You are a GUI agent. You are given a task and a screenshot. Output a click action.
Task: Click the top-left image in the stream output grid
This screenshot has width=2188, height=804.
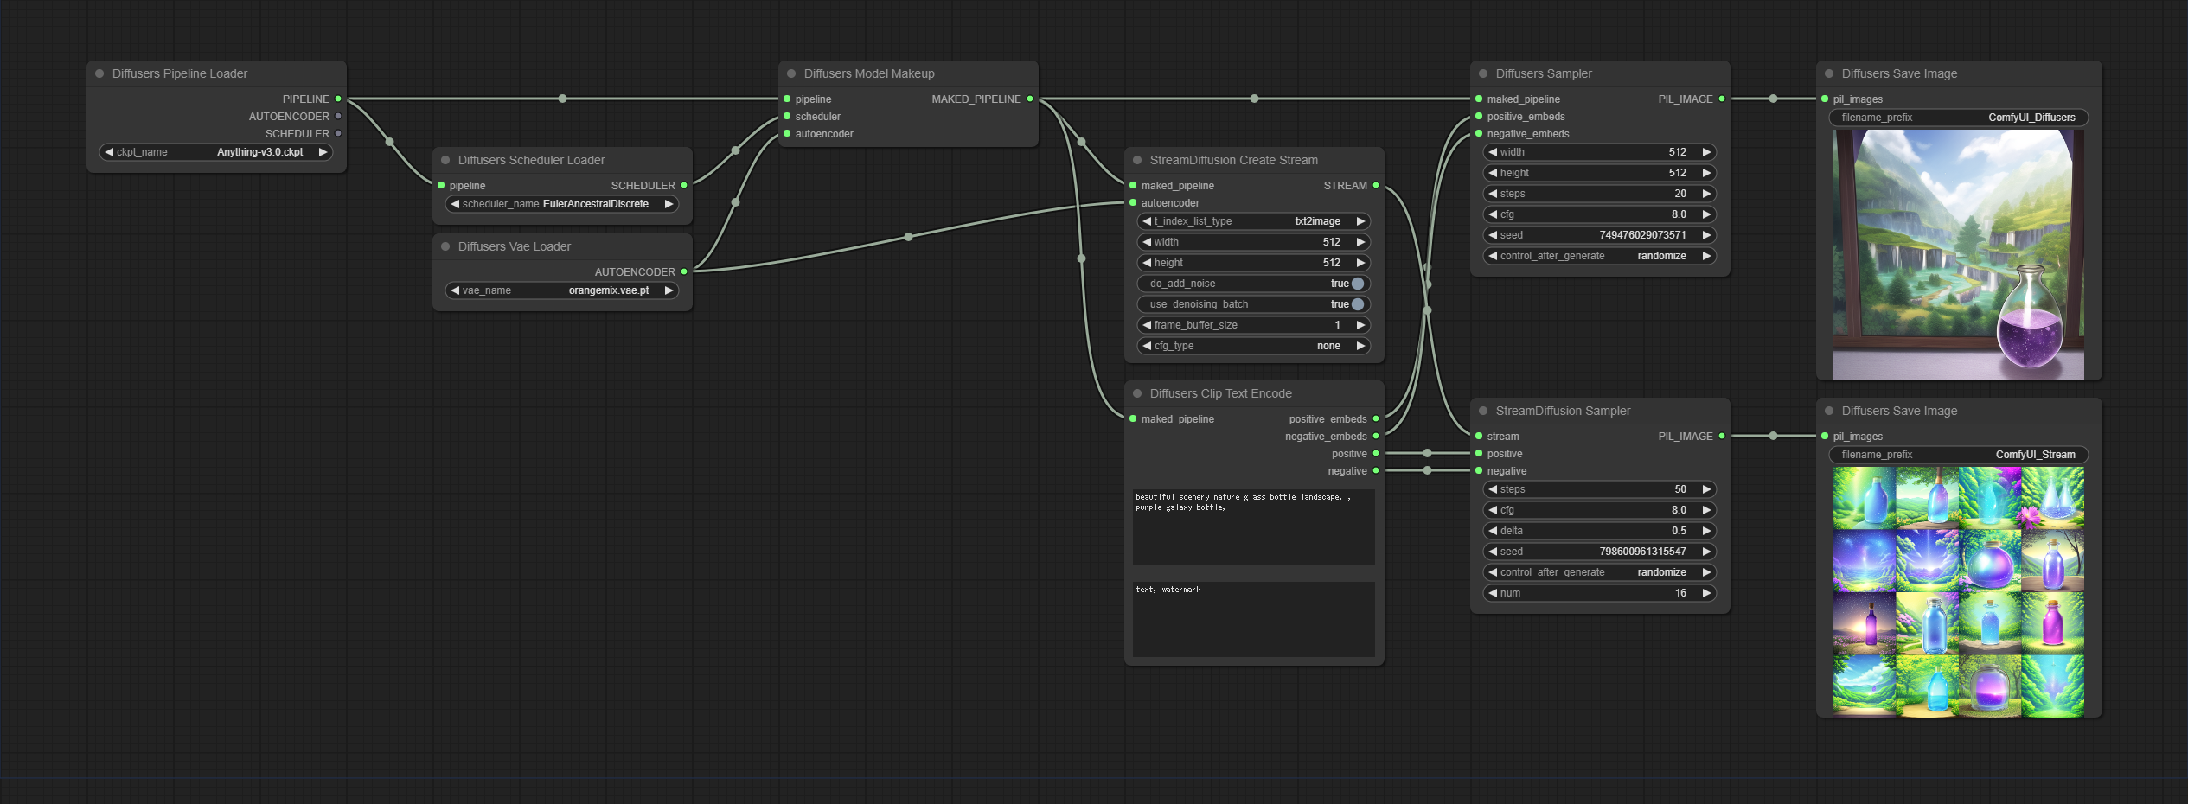pos(1865,499)
